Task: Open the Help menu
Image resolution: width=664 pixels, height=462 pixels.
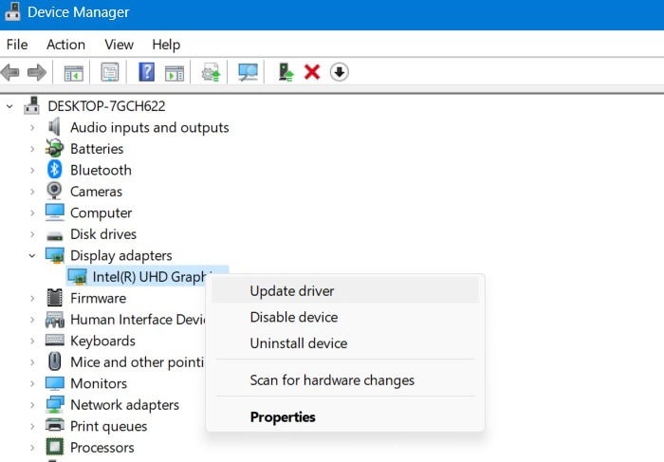Action: (x=166, y=45)
